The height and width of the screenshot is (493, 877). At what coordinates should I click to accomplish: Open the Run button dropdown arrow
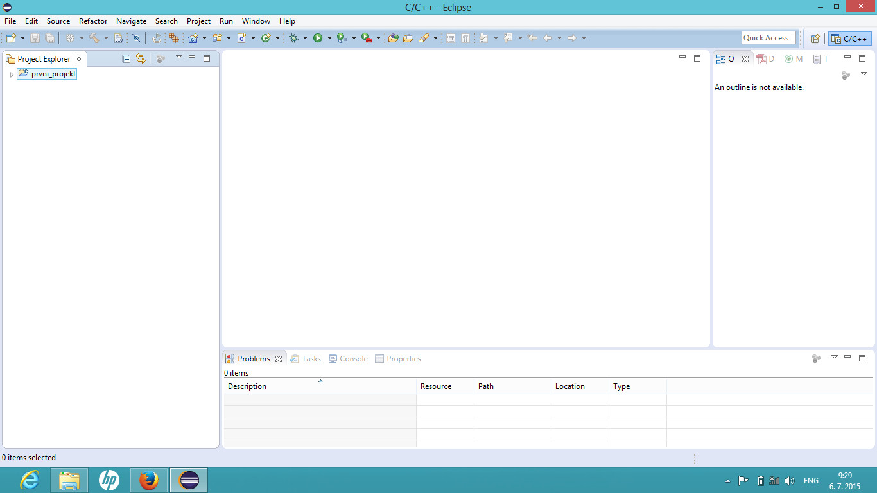(x=329, y=39)
